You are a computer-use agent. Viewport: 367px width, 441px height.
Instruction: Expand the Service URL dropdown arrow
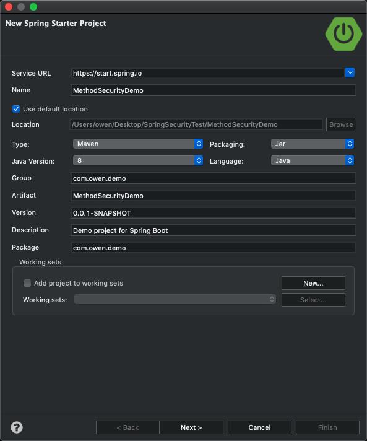click(350, 72)
